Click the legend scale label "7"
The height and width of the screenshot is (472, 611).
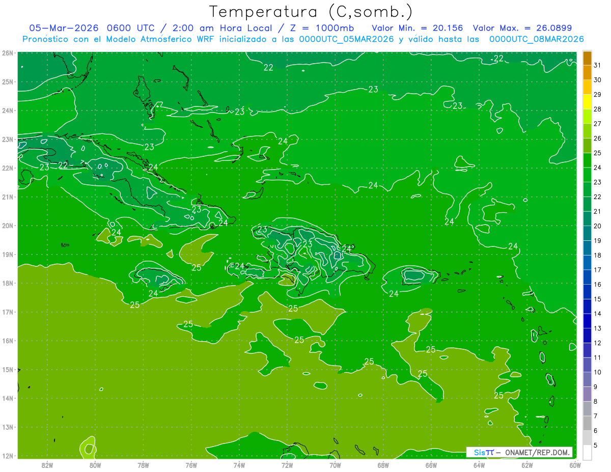(x=596, y=416)
